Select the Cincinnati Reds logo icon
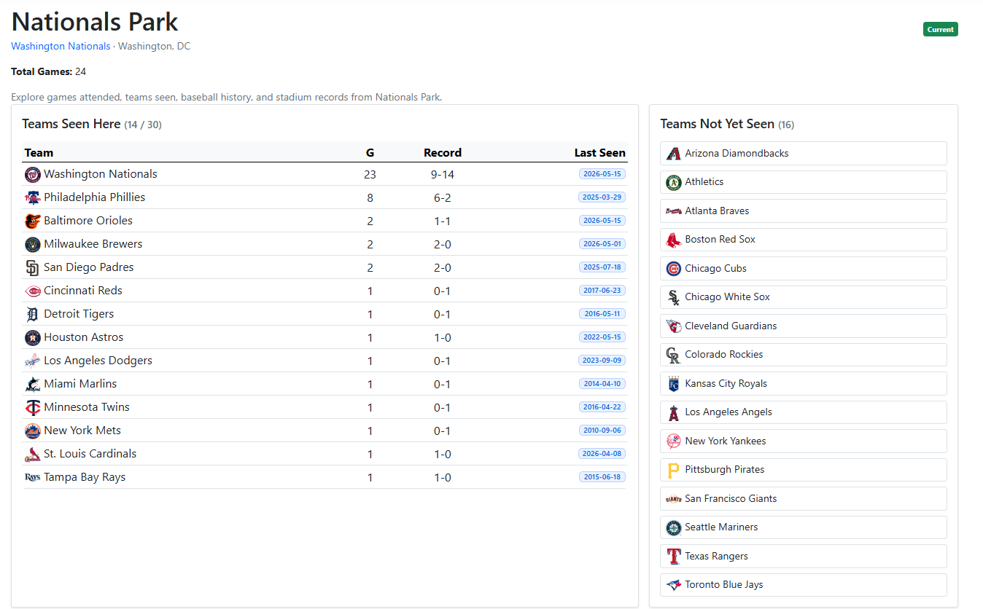Viewport: 983px width, 609px height. click(x=32, y=291)
